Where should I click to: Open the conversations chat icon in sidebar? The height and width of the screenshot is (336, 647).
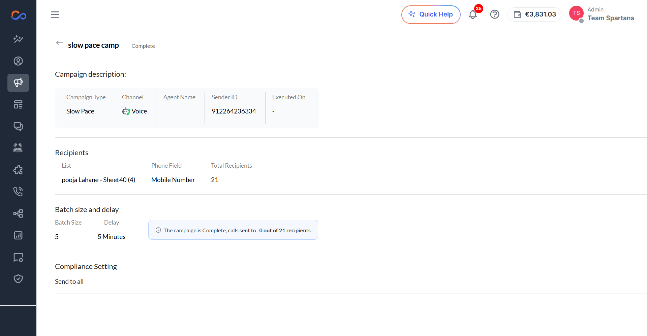click(x=18, y=127)
